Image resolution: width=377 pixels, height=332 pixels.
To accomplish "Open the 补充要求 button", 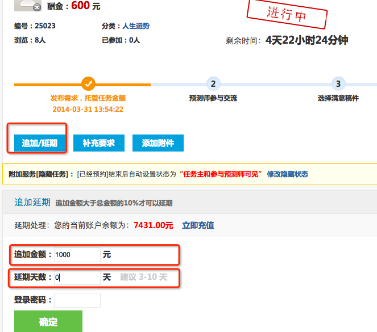I will (99, 143).
